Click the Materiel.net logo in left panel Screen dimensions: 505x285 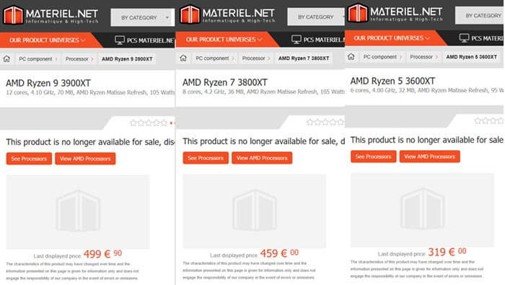tap(51, 15)
